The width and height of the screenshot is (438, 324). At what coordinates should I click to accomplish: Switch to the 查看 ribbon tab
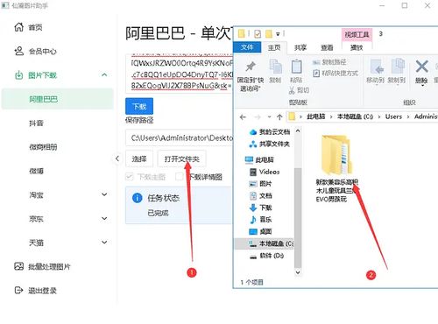click(327, 47)
